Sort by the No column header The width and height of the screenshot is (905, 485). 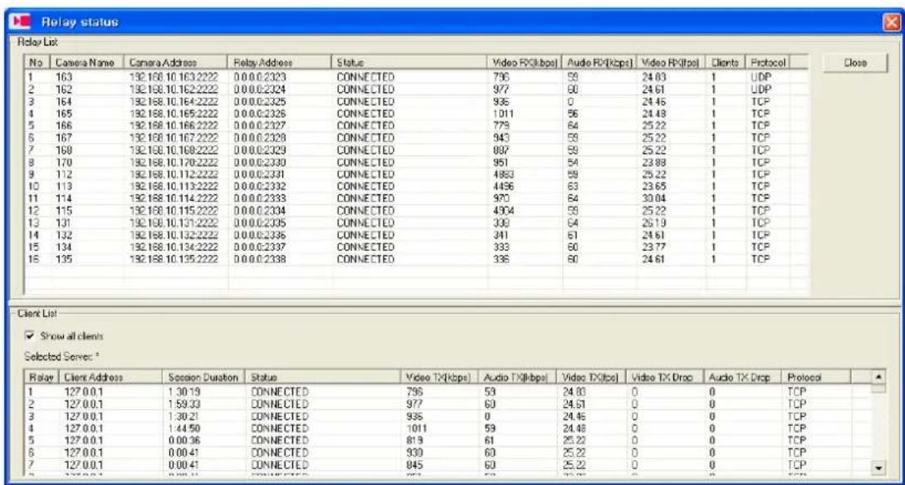click(38, 62)
